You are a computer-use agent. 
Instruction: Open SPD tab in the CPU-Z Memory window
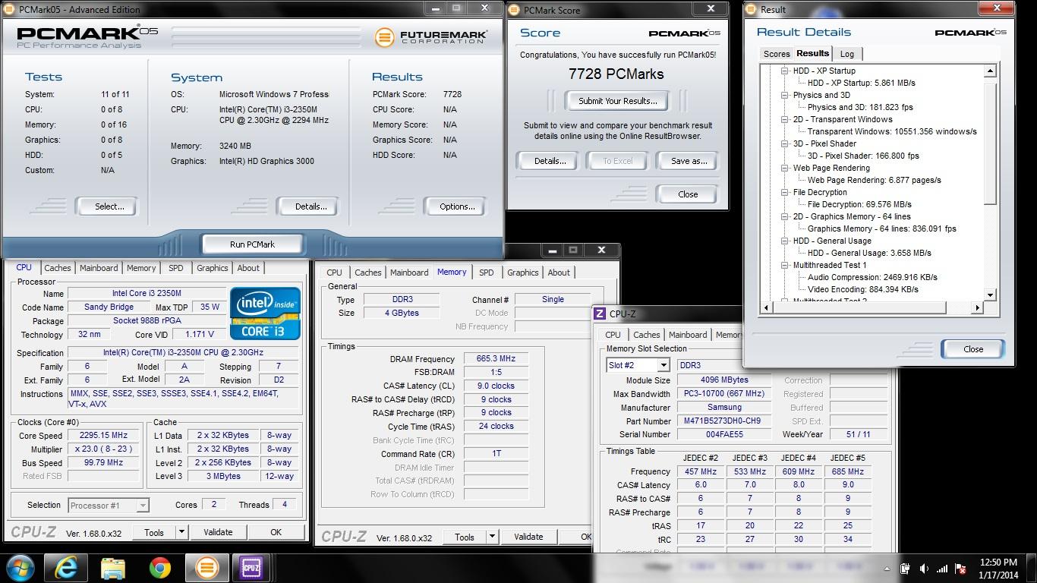(487, 273)
